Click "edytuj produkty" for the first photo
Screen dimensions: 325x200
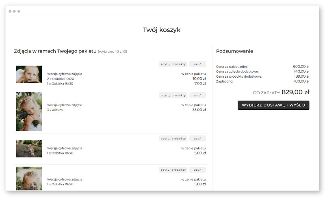[x=173, y=64]
